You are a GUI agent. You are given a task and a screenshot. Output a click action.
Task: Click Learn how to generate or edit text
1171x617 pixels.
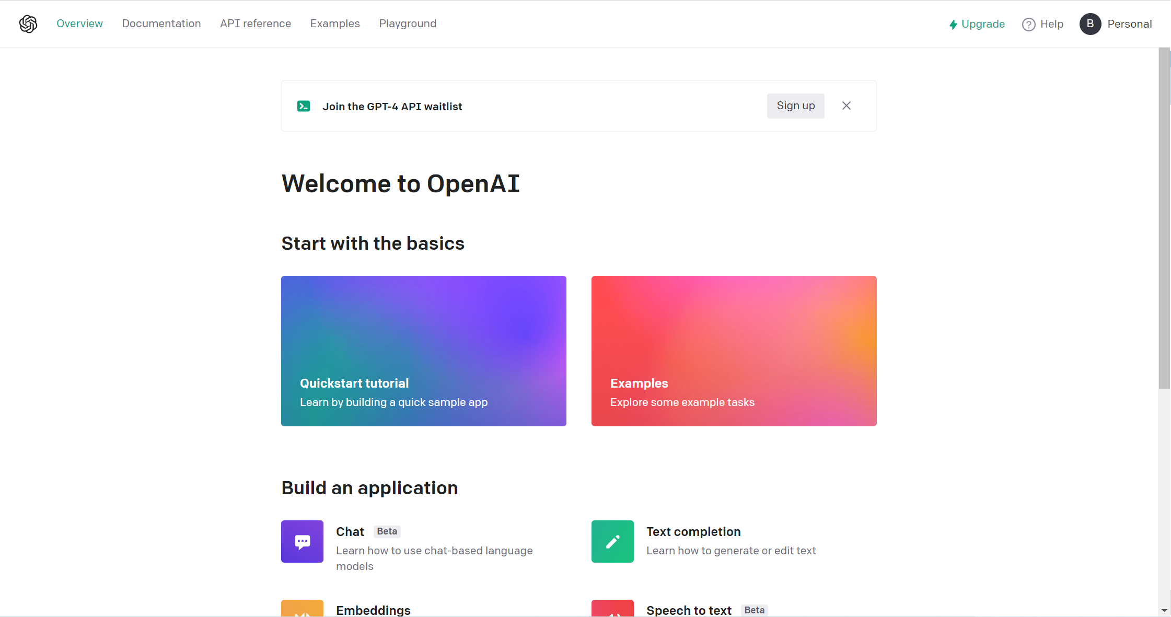[x=731, y=551]
